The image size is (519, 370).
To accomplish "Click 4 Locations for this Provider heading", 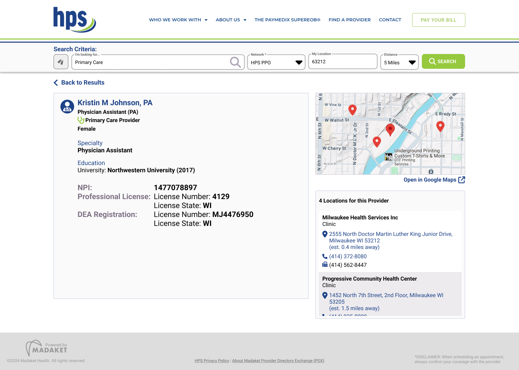I will (354, 201).
